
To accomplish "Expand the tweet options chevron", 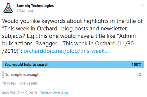I will pyautogui.click(x=142, y=5).
